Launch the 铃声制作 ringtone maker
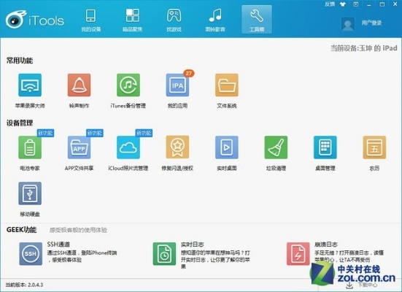This screenshot has height=292, width=402. (79, 85)
